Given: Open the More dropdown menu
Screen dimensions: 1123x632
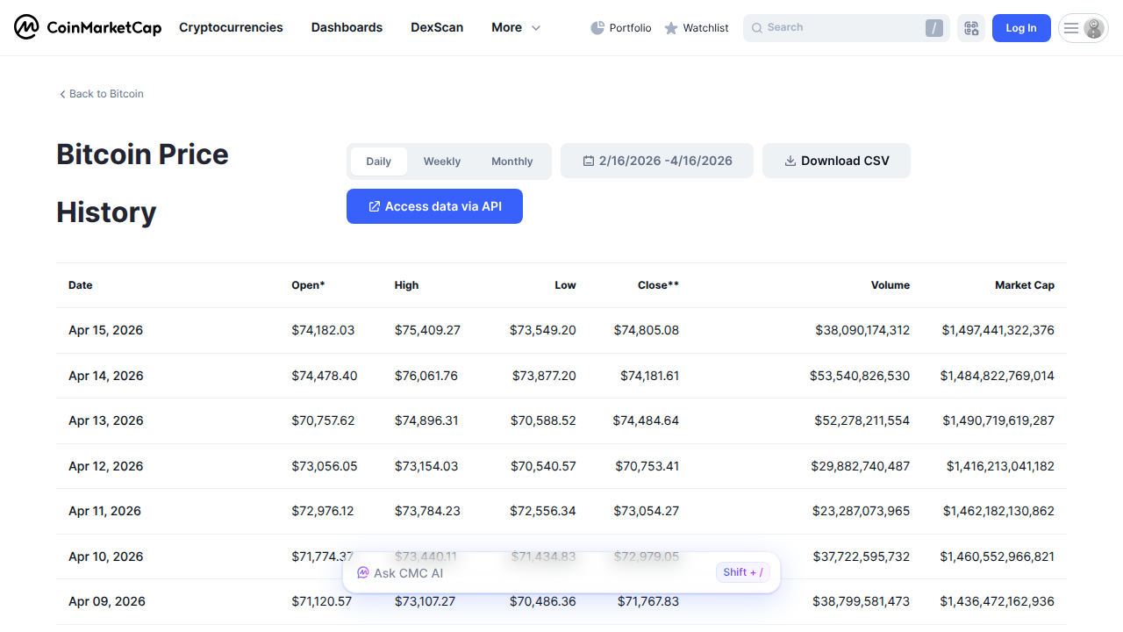Looking at the screenshot, I should pyautogui.click(x=515, y=27).
